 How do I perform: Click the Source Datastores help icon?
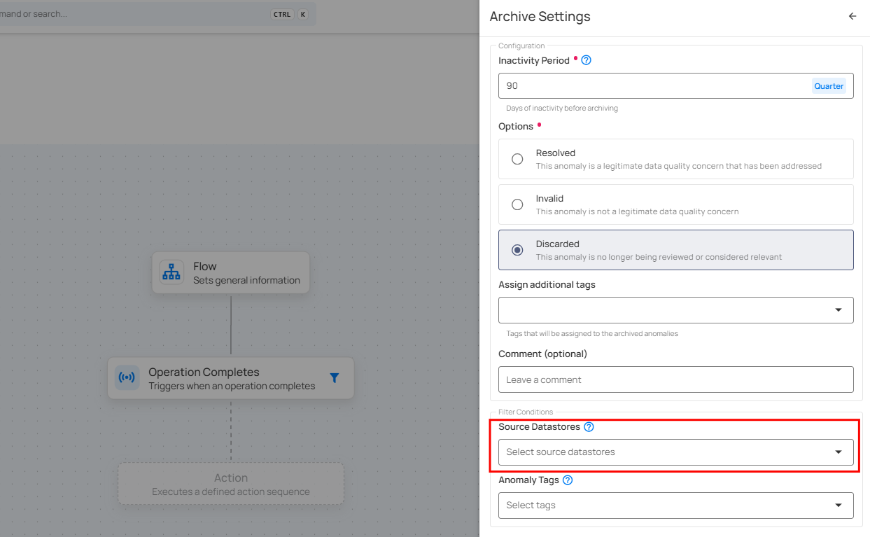coord(589,427)
